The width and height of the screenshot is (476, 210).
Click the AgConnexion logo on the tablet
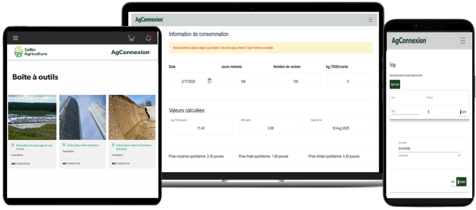[131, 52]
